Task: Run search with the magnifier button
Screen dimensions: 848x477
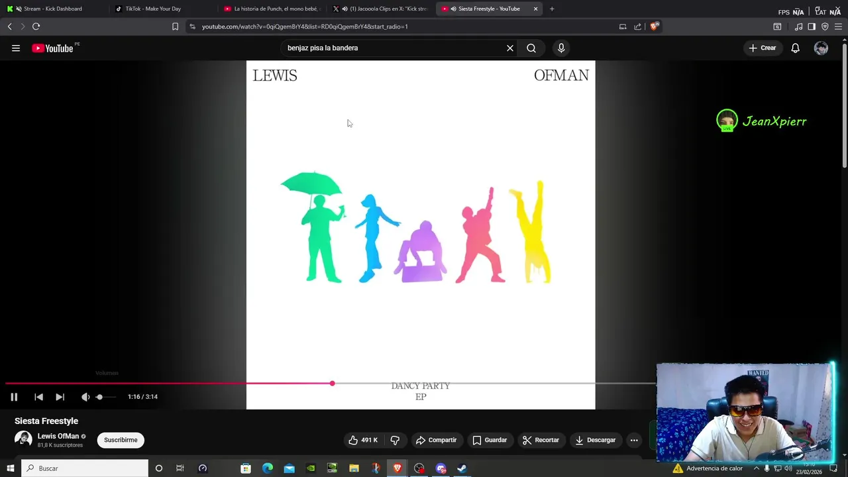Action: [531, 48]
